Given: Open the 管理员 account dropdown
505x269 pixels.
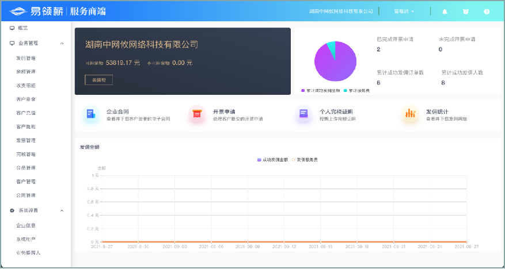Looking at the screenshot, I should [404, 11].
